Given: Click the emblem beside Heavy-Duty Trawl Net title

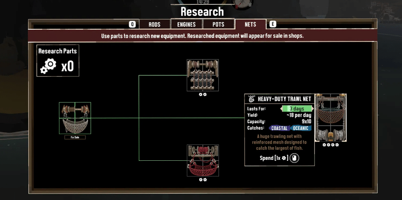Looking at the screenshot, I should click(251, 99).
